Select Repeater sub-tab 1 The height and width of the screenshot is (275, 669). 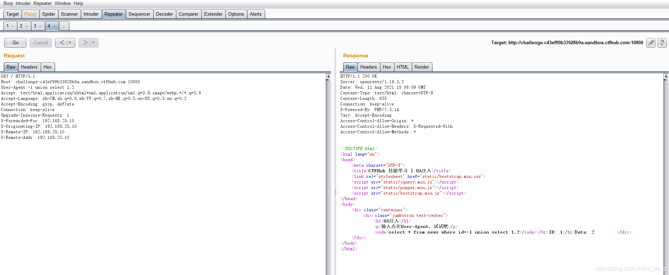tap(8, 26)
